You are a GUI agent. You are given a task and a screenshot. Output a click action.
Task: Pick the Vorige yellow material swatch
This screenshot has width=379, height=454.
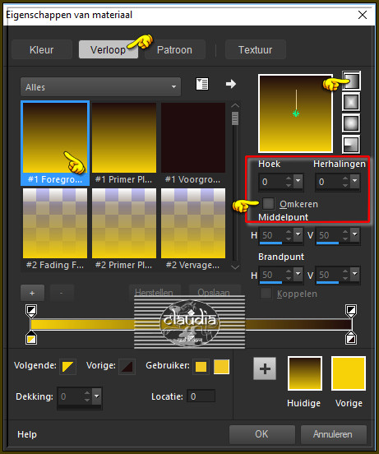(x=349, y=373)
